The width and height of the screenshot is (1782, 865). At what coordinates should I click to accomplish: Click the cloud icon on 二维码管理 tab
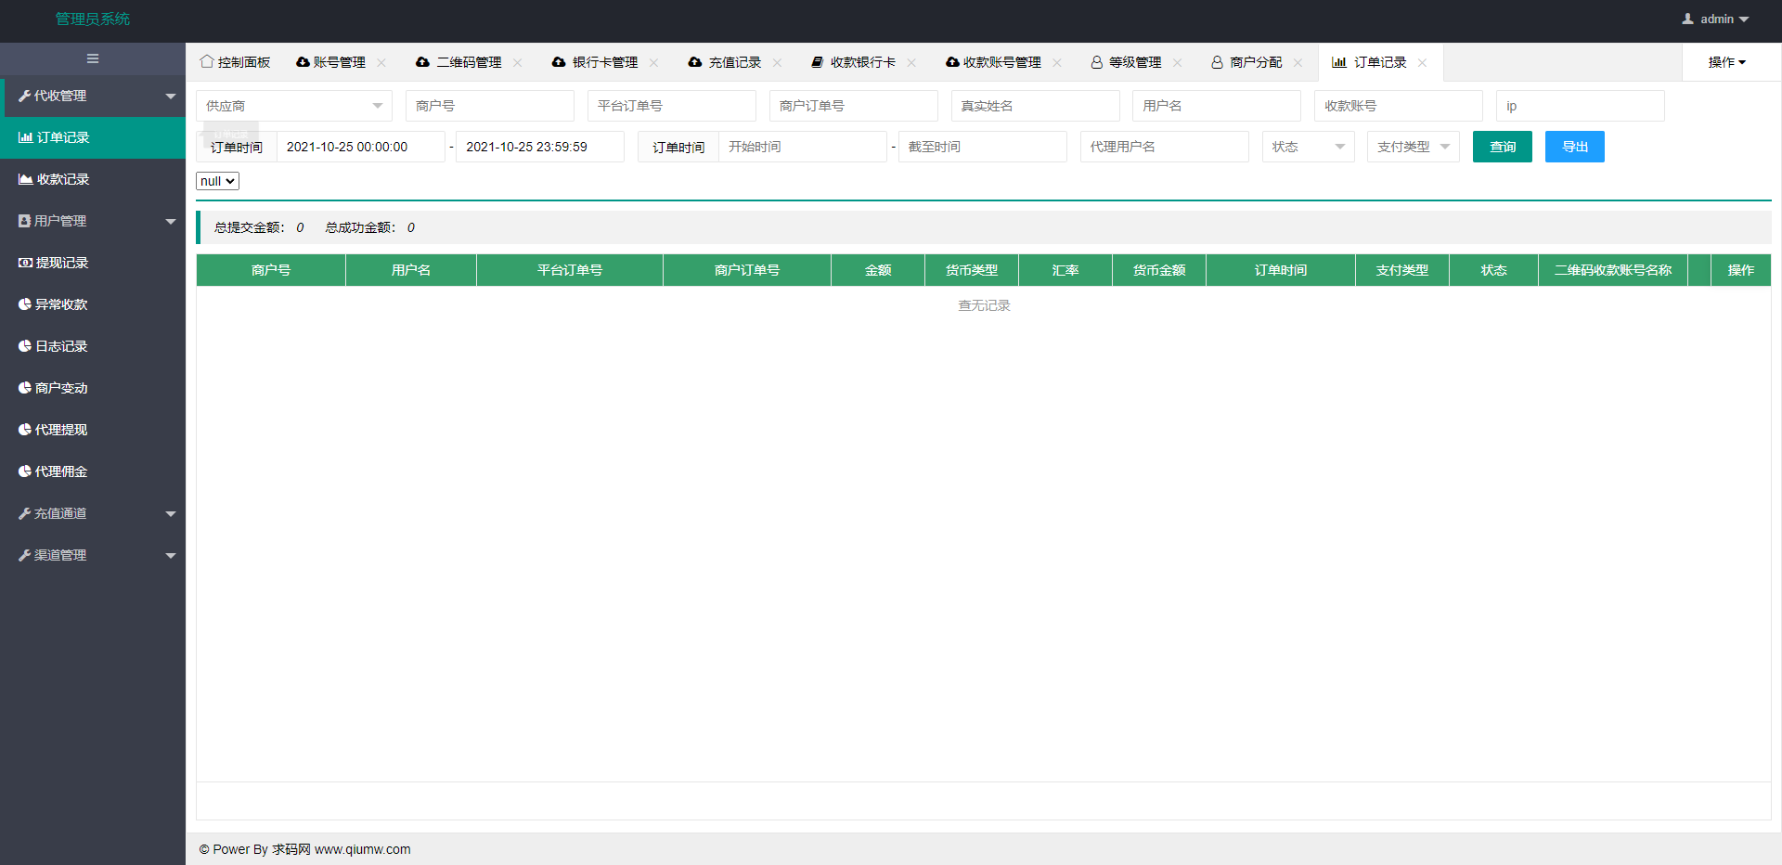(423, 62)
